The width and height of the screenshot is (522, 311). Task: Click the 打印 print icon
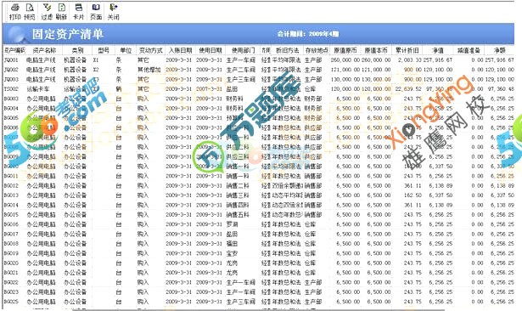[15, 12]
